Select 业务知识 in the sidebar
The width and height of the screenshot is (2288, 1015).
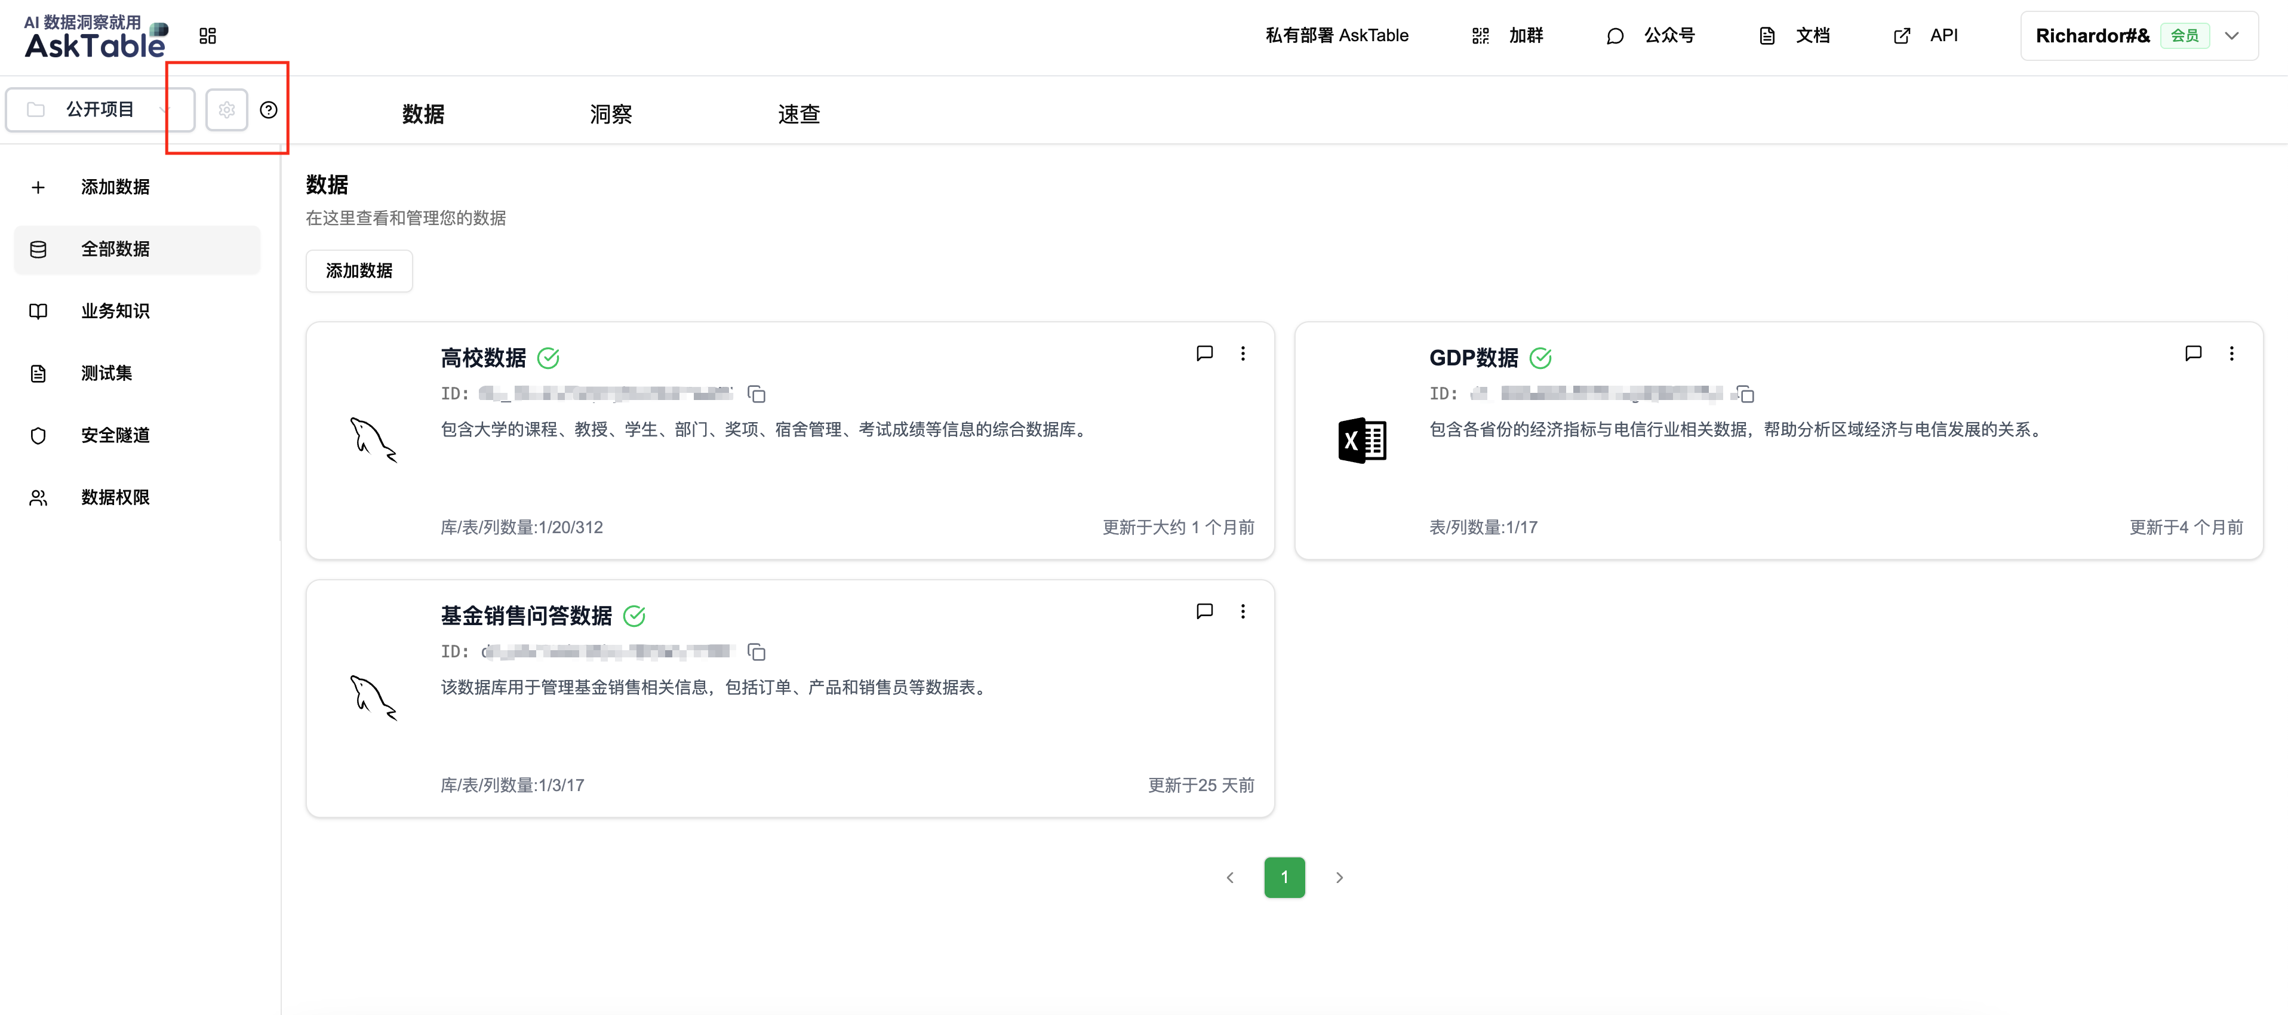(x=115, y=311)
